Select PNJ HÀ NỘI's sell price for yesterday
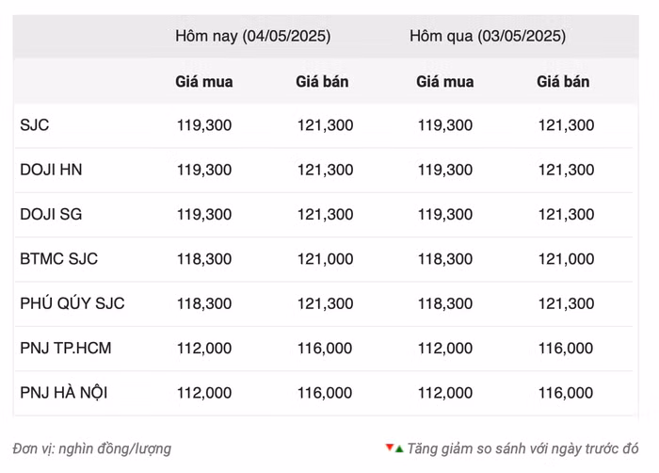This screenshot has width=659, height=473. point(566,392)
